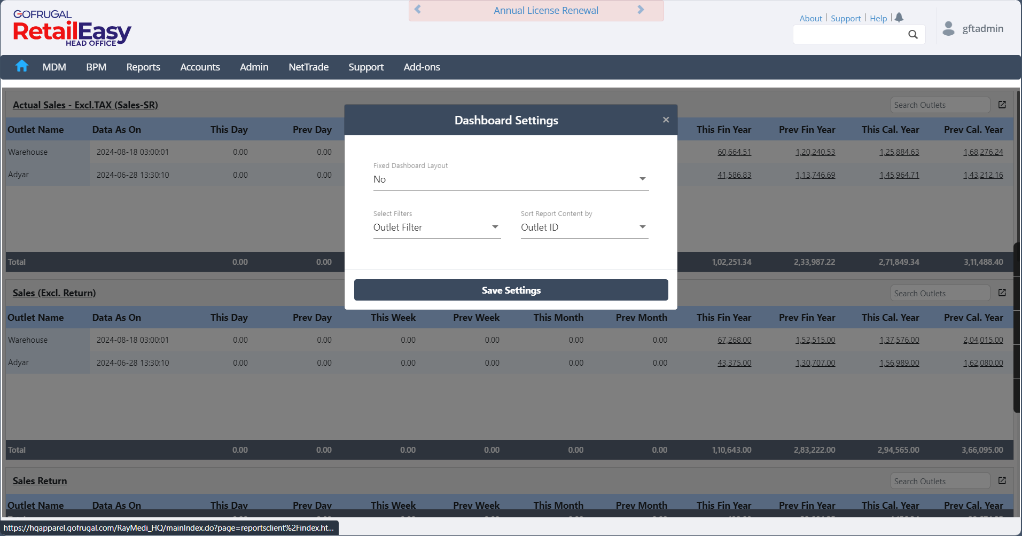Screen dimensions: 1022x536
Task: Open the Accounts menu
Action: click(200, 67)
